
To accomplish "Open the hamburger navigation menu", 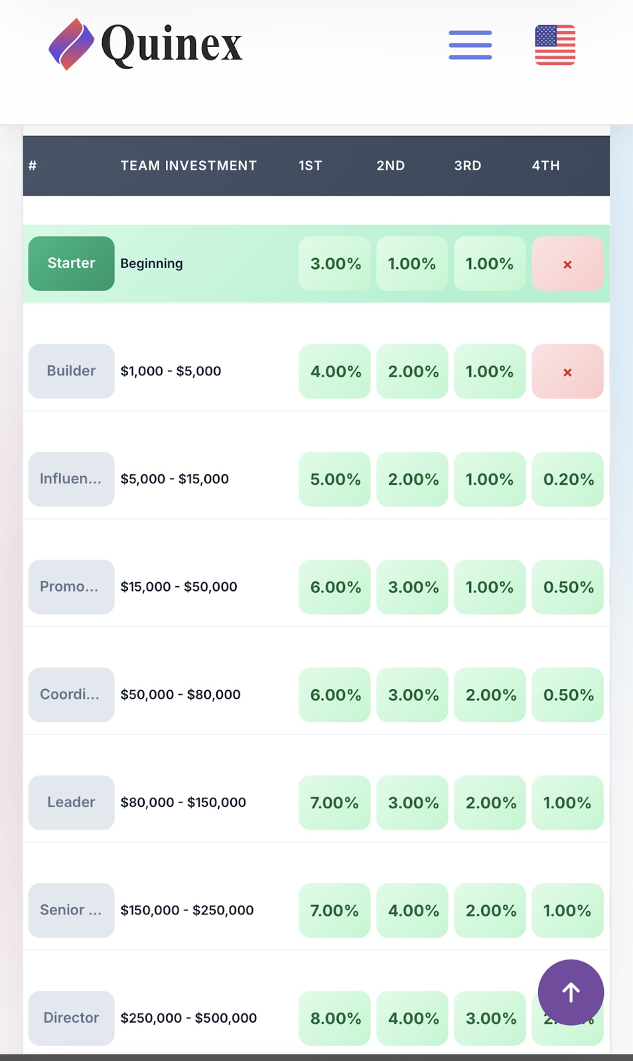I will tap(470, 45).
